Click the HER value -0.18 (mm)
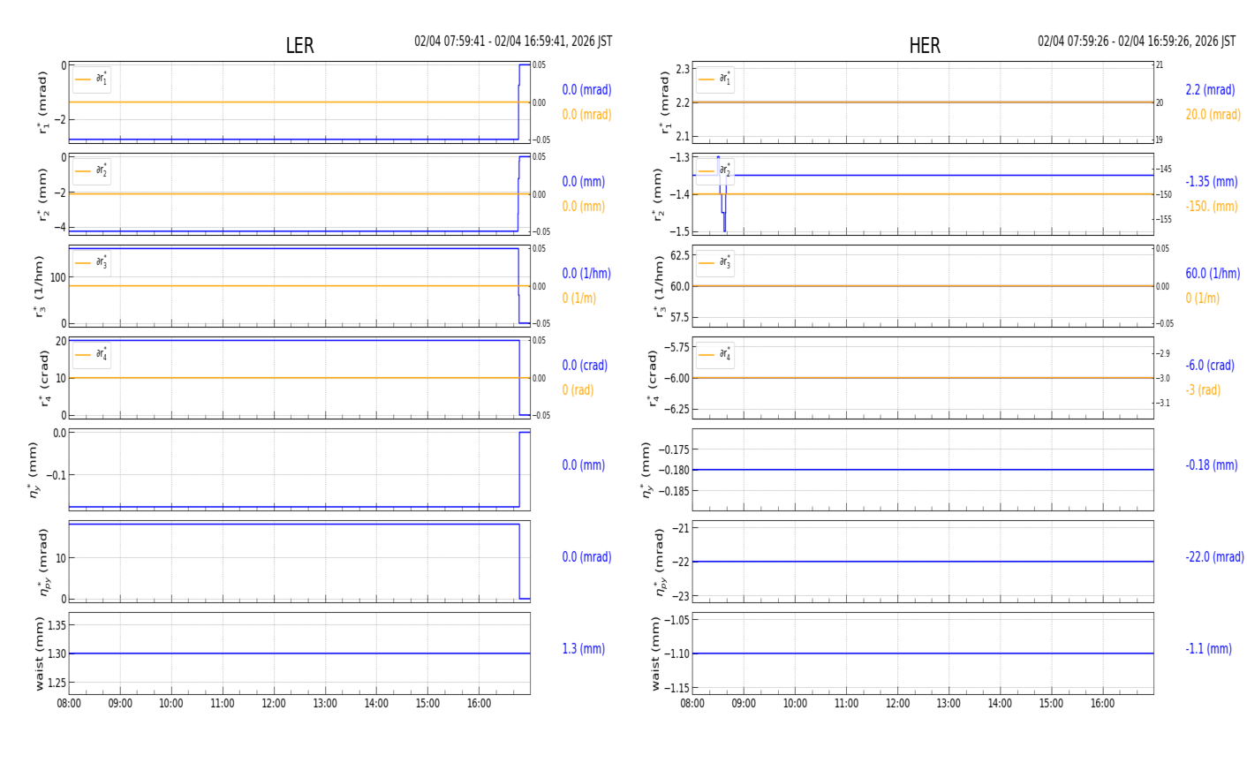 [x=1211, y=465]
